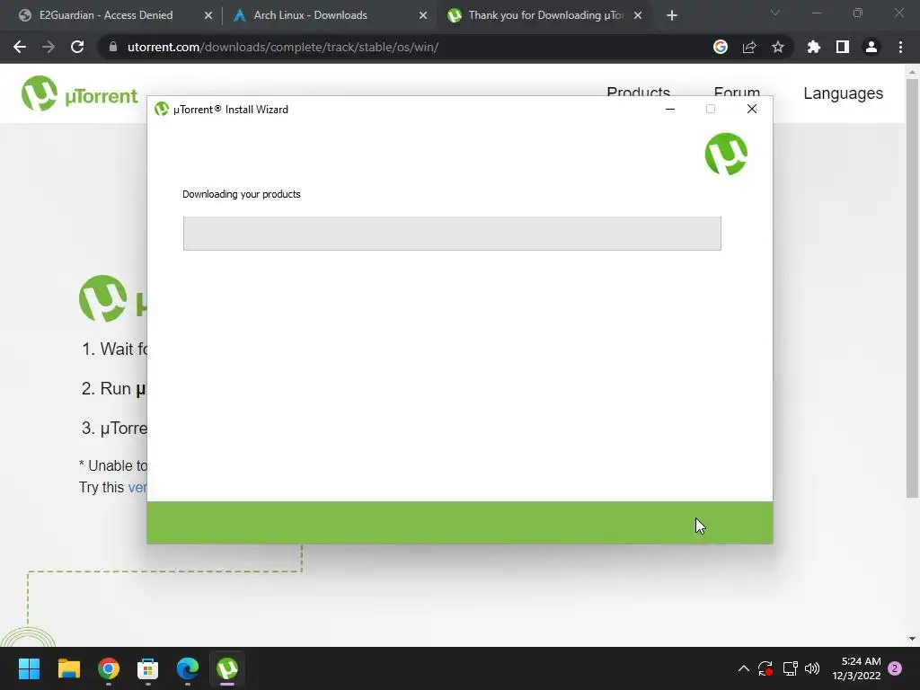Click the scrollbar down arrow
Image resolution: width=920 pixels, height=690 pixels.
[912, 639]
